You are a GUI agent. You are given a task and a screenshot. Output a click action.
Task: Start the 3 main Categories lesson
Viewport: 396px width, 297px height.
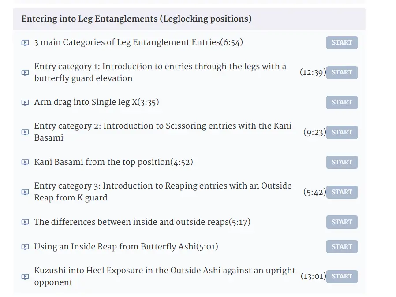[x=342, y=43]
